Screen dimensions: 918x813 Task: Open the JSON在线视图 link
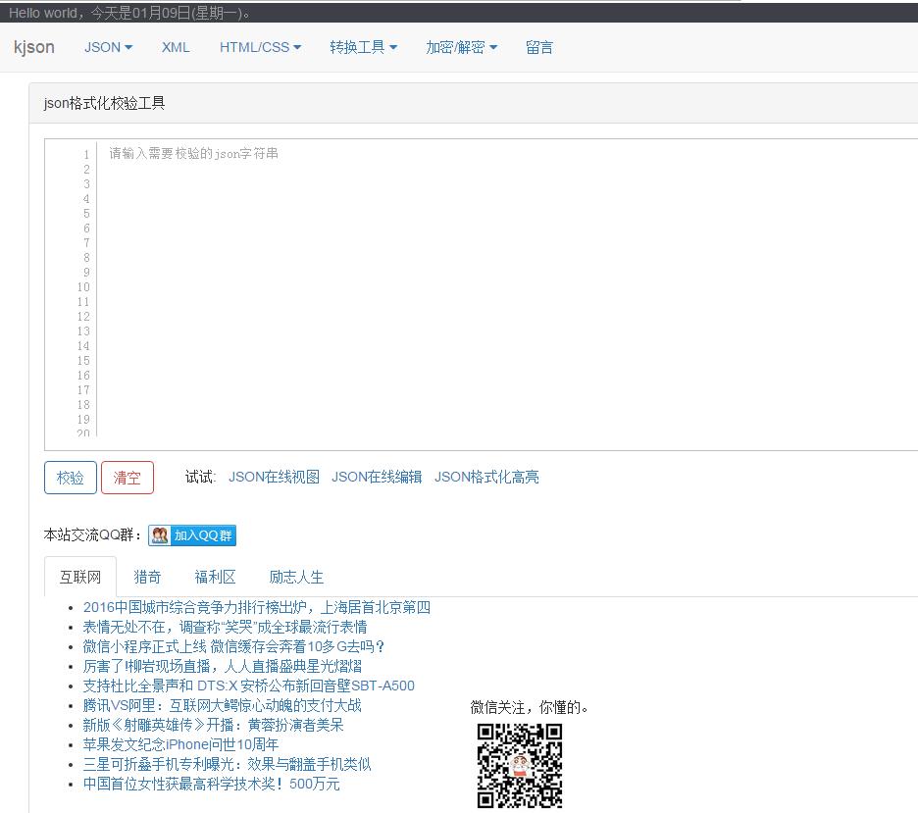point(274,477)
